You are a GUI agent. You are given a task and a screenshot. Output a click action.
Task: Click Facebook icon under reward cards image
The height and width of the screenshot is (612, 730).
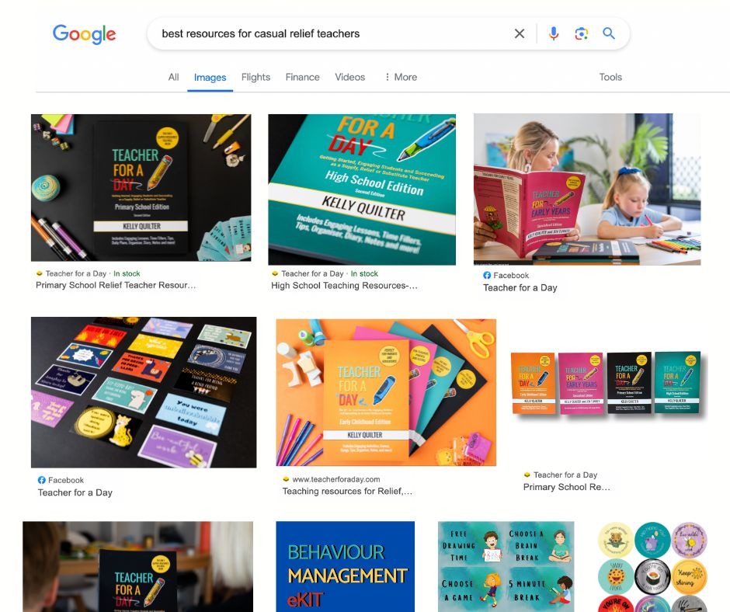[x=41, y=480]
